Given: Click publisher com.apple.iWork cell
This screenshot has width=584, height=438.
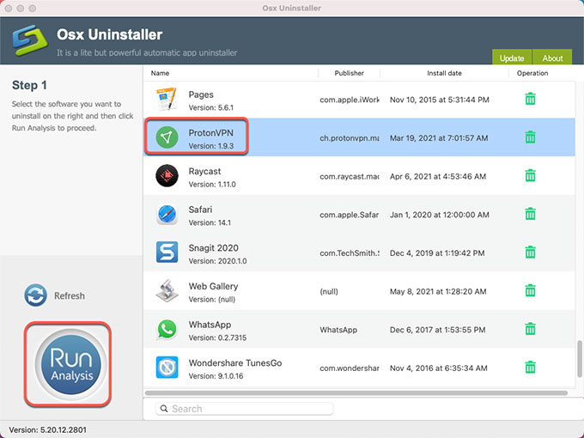Looking at the screenshot, I should tap(350, 100).
